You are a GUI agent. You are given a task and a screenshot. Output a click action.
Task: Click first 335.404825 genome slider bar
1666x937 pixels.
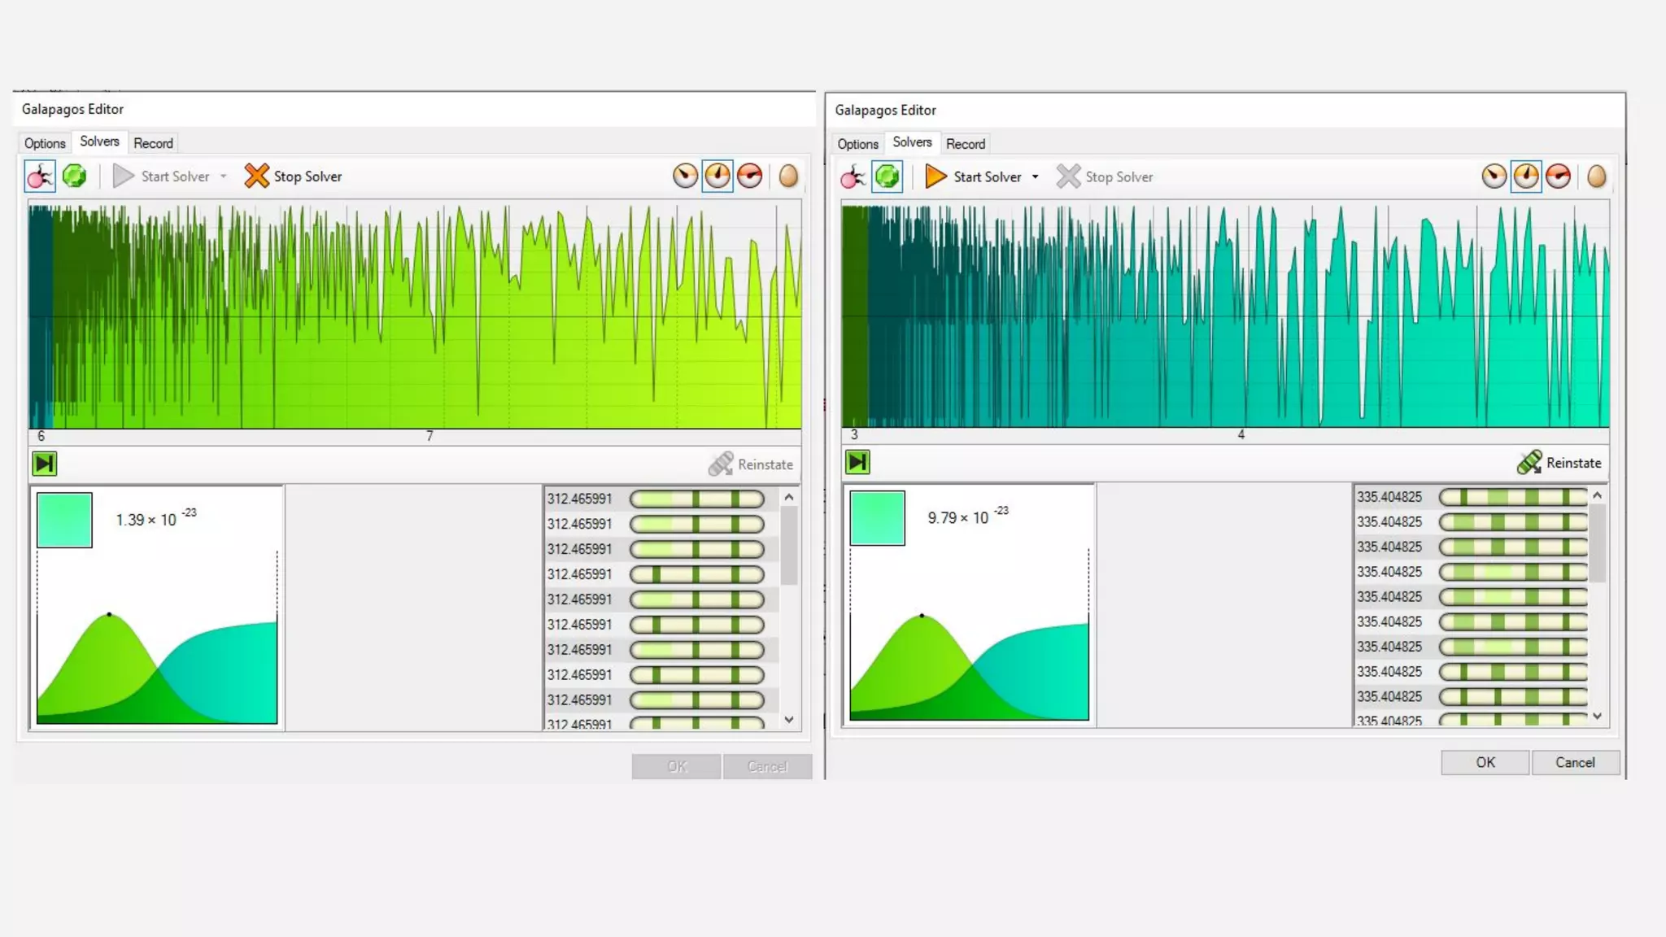[1512, 497]
